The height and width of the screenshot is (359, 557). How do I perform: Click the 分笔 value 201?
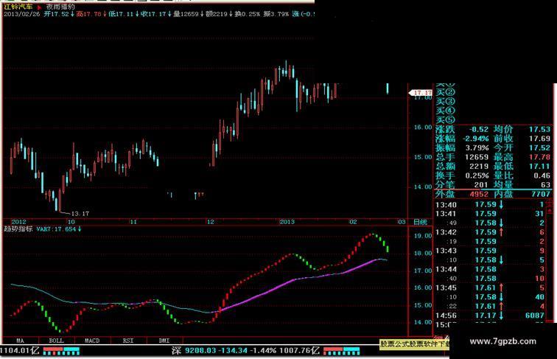pos(481,185)
